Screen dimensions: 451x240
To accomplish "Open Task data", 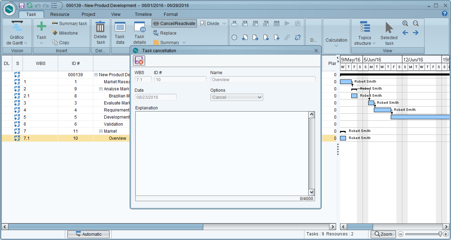I will tap(120, 33).
